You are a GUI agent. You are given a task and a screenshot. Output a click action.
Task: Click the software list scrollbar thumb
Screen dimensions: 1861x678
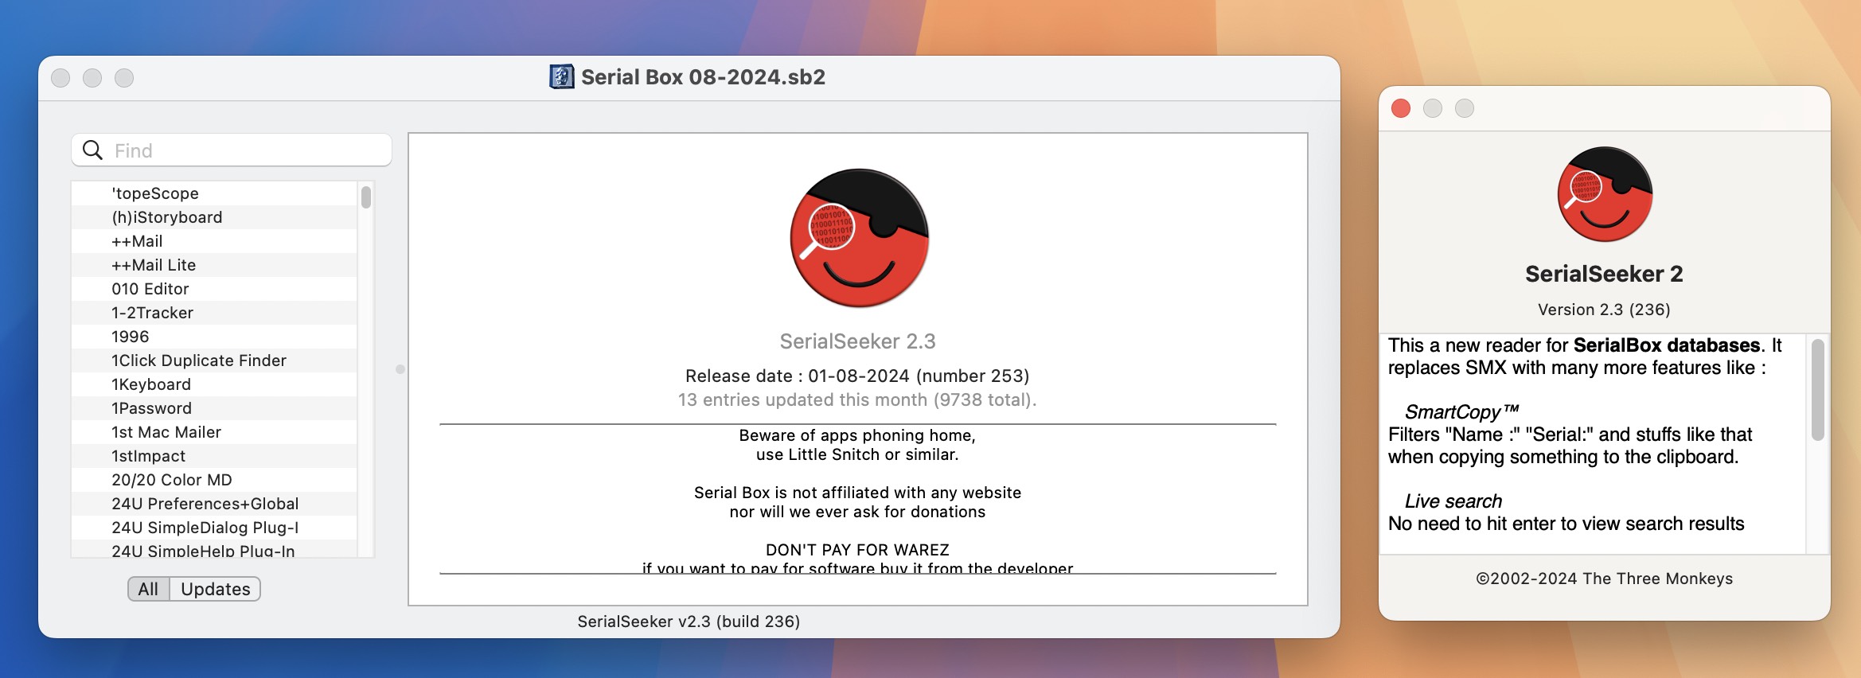[x=366, y=197]
